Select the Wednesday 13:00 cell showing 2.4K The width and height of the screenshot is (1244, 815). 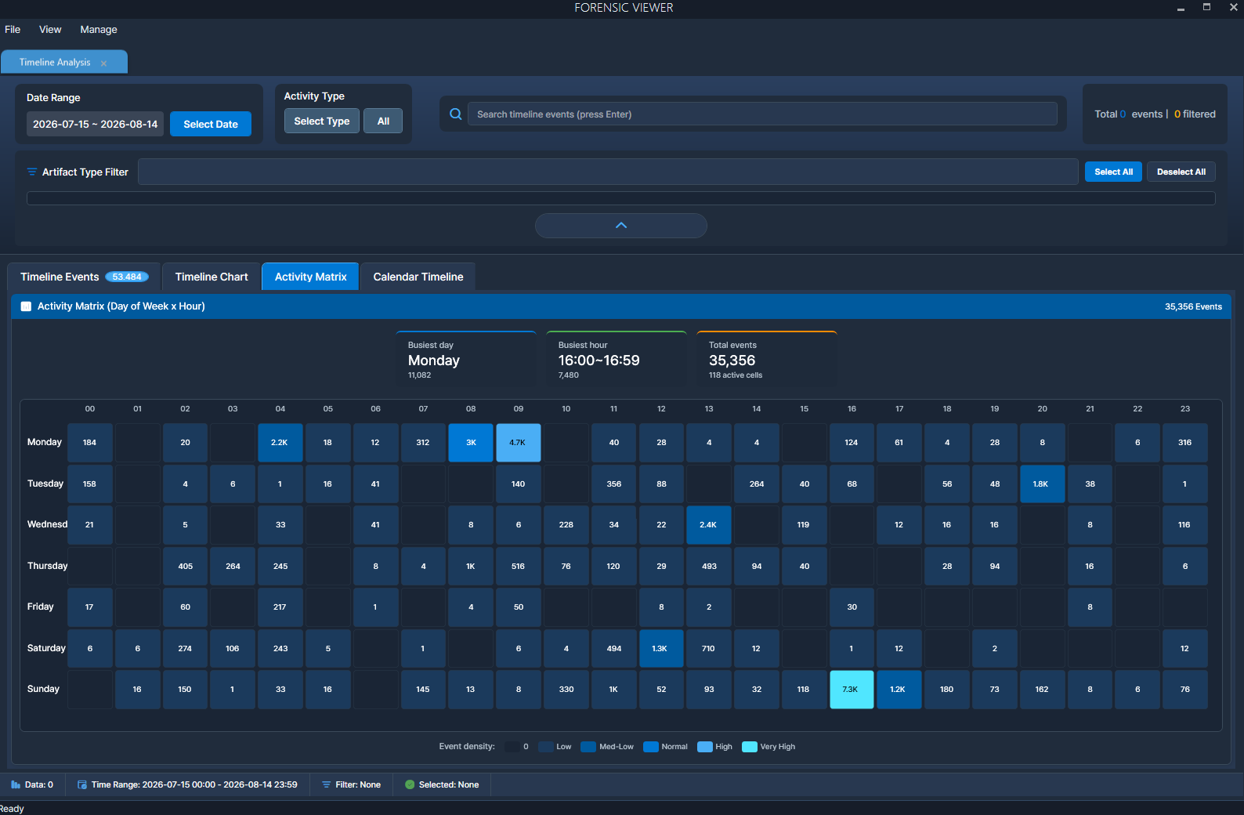(x=709, y=525)
